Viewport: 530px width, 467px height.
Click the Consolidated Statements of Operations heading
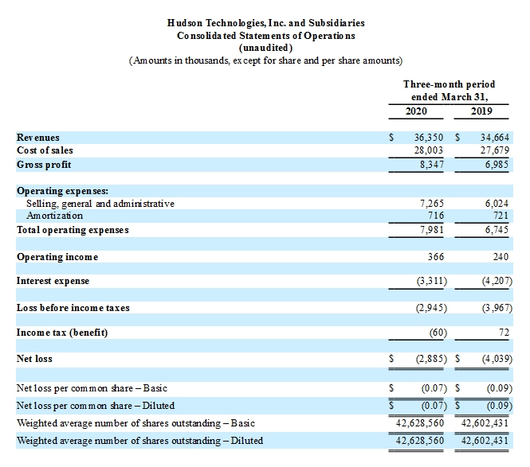[x=266, y=36]
